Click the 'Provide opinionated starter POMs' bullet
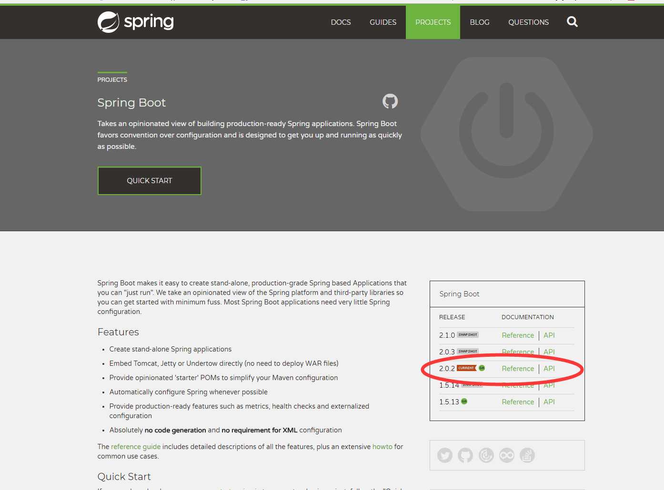This screenshot has width=664, height=490. click(223, 378)
